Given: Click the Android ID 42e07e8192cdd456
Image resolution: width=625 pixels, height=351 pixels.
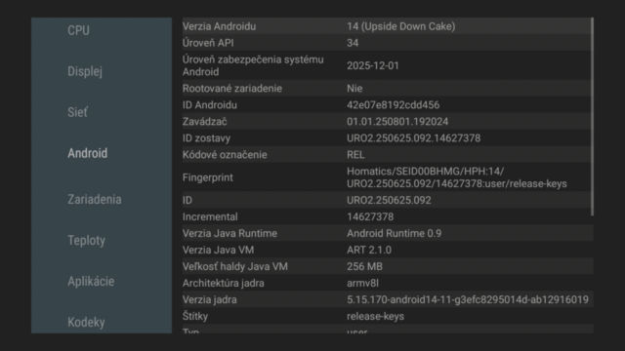Looking at the screenshot, I should (393, 105).
